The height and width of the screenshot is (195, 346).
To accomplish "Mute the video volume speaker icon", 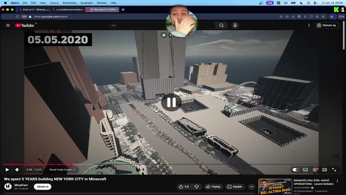I will tap(17, 170).
